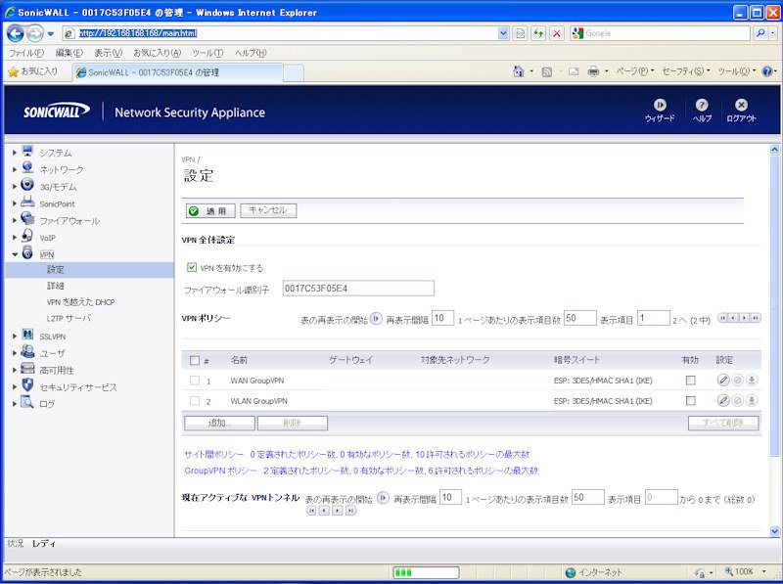783x584 pixels.
Task: Click the すべて削除 button
Action: (x=723, y=423)
